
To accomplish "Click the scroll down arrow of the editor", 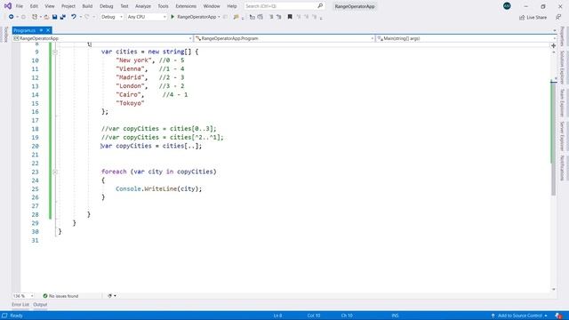I will tap(554, 289).
